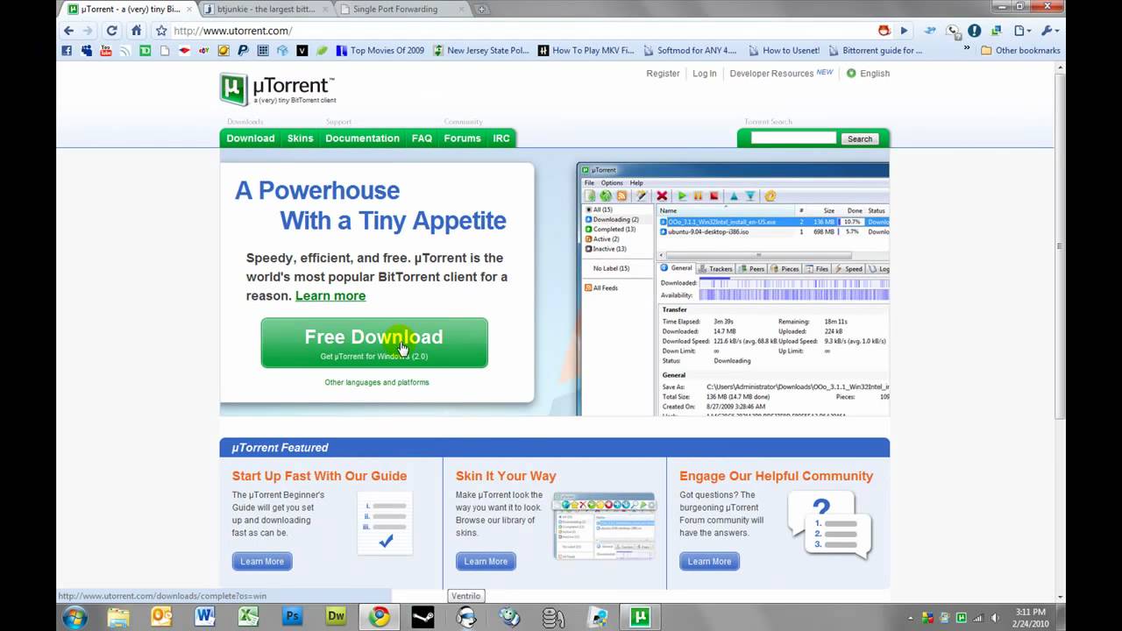Click Learn More under Start Up Fast guide
The height and width of the screenshot is (631, 1122).
coord(262,562)
